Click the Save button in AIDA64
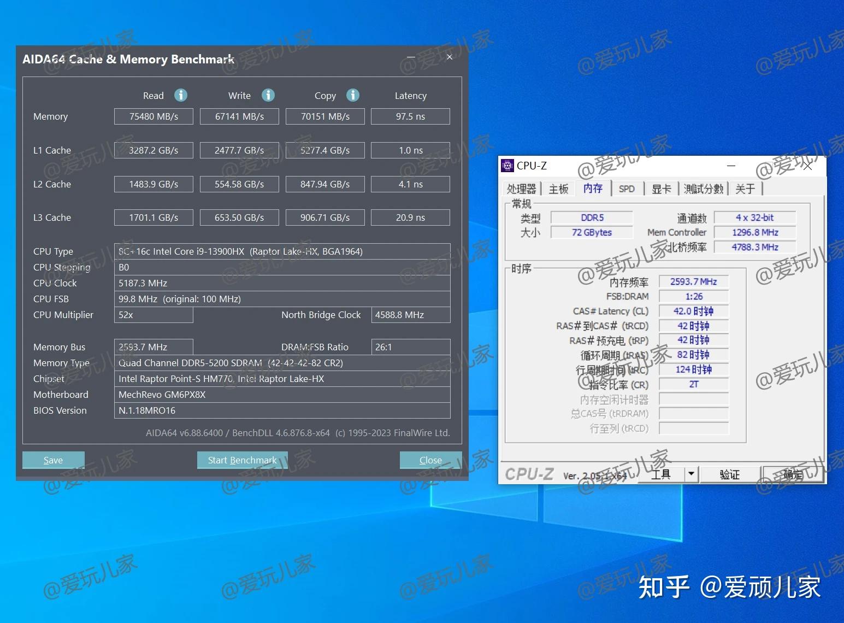 pos(53,460)
